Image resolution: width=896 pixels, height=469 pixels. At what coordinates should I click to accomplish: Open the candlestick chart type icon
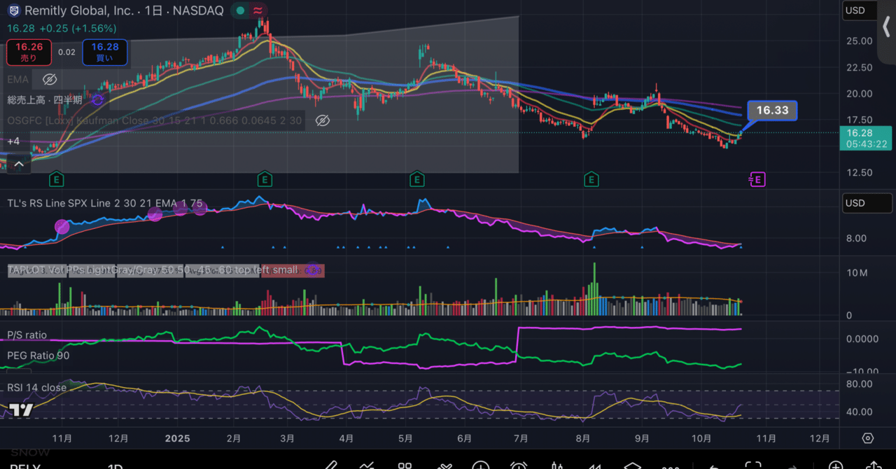(557, 465)
